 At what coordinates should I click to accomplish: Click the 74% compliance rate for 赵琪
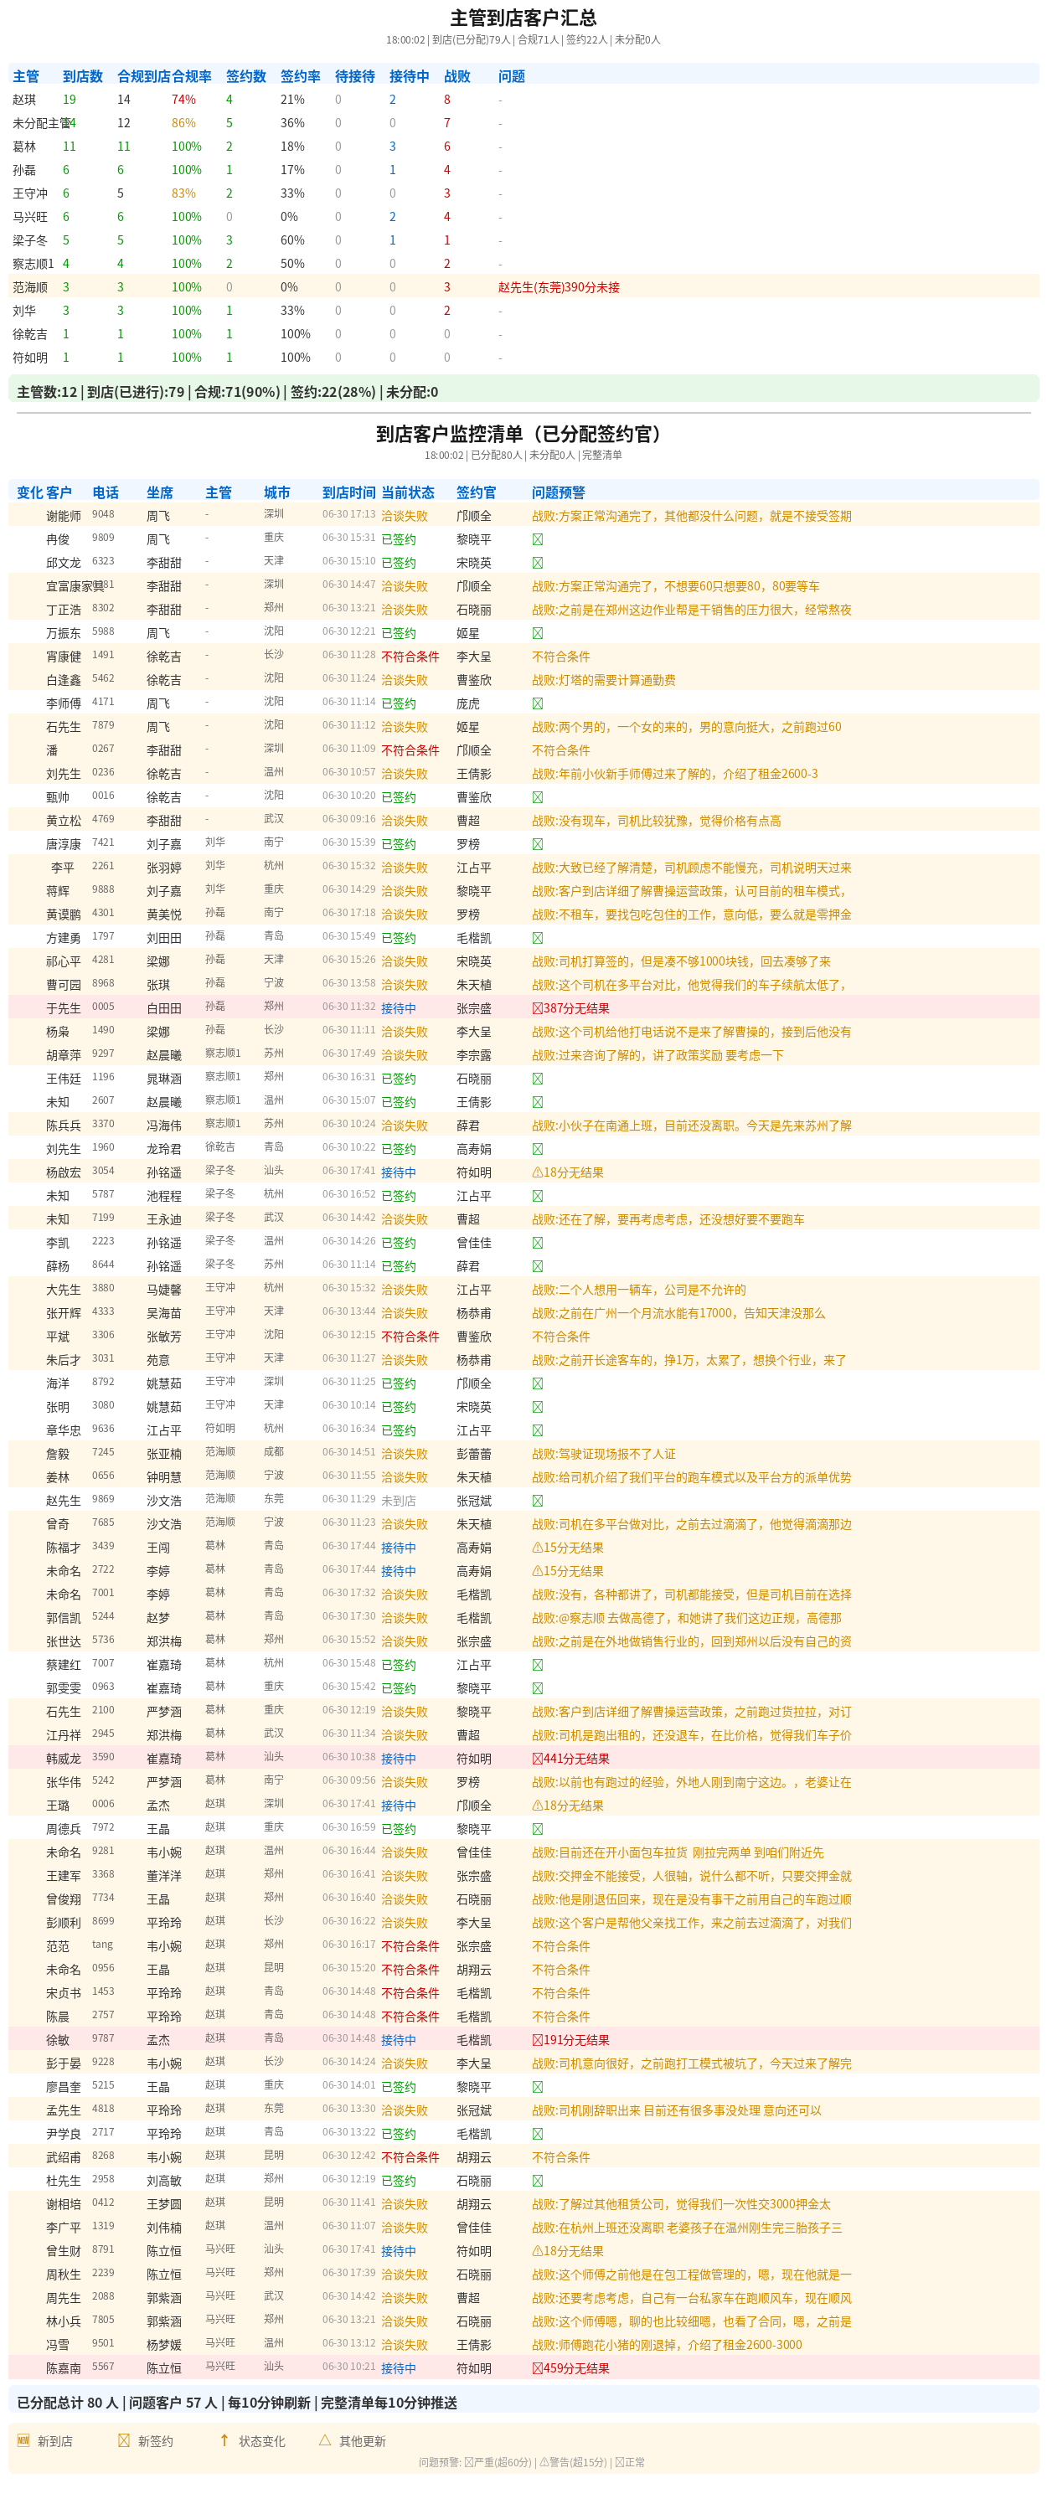pos(183,100)
